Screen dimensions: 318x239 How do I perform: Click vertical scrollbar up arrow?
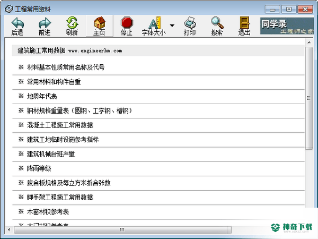coord(309,42)
